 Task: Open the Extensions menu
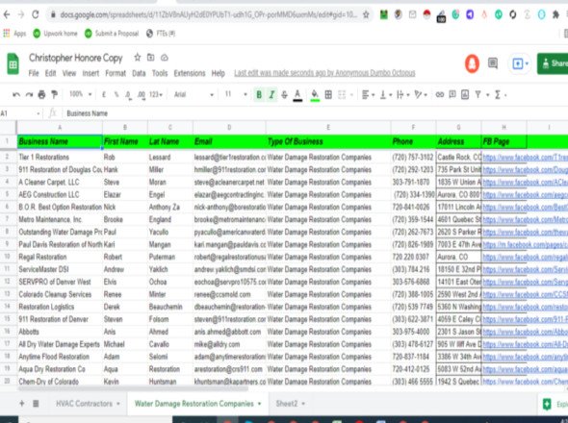(x=190, y=73)
